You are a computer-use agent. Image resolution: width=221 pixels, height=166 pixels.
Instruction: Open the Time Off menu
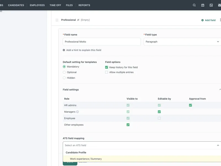click(55, 5)
